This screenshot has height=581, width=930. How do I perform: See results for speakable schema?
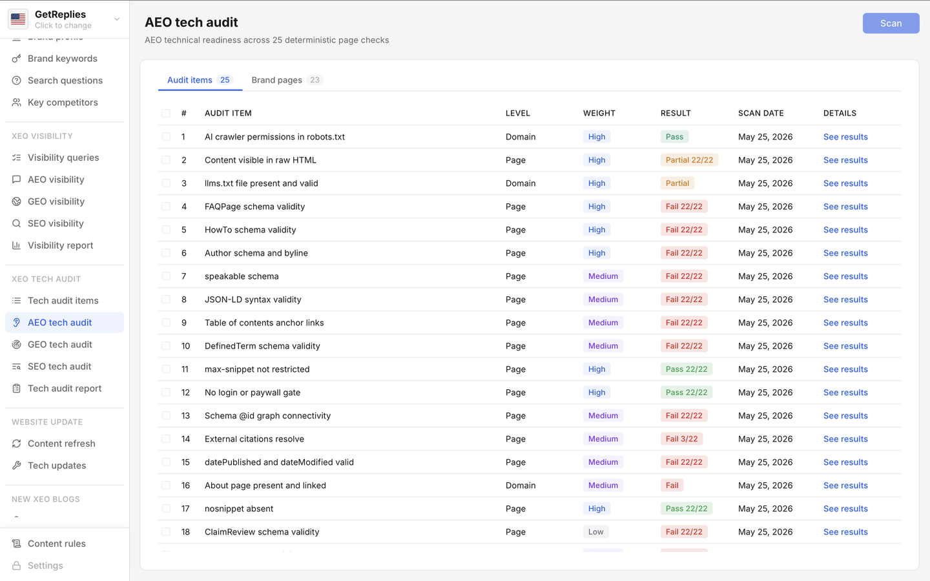(x=845, y=276)
